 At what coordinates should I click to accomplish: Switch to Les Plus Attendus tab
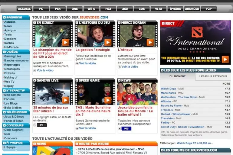213,76
